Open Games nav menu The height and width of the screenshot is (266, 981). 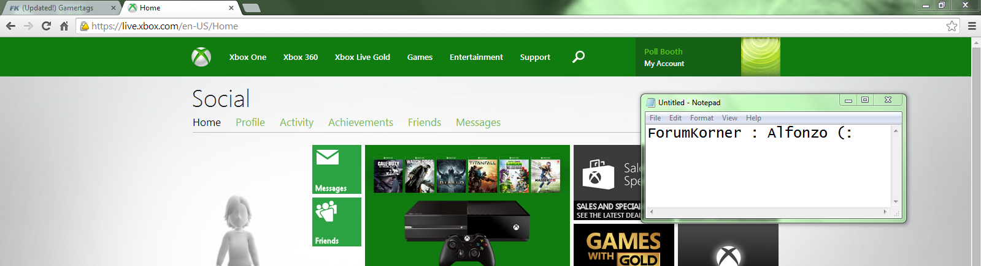click(420, 57)
